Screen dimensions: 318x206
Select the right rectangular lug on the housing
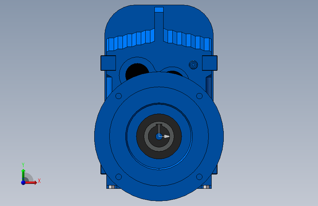pos(210,63)
